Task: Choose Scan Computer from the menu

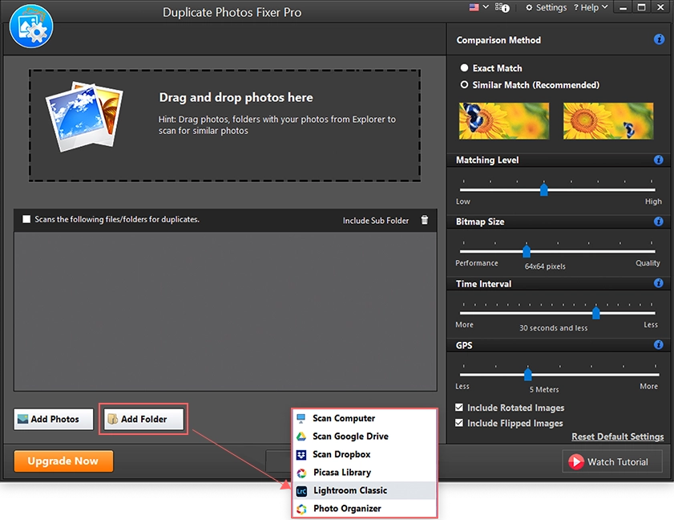Action: [365, 418]
